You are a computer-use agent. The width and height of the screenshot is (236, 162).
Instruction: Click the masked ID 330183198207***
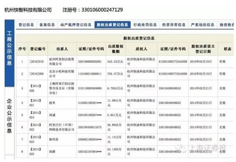(x=90, y=115)
